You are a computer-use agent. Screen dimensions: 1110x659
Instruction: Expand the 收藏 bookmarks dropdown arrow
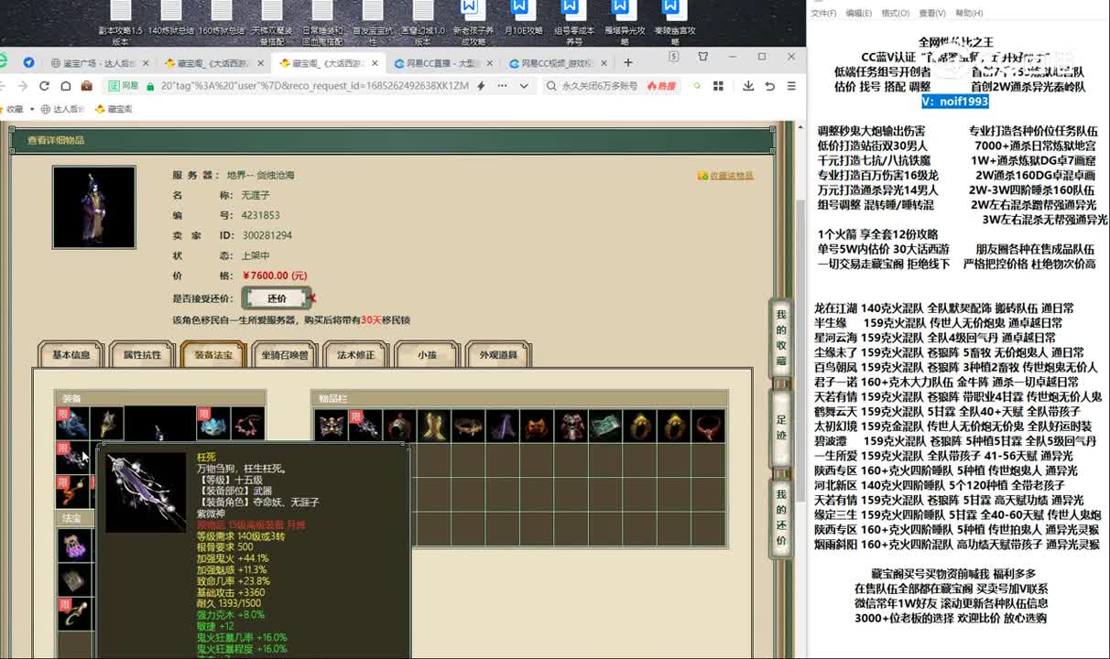(32, 109)
